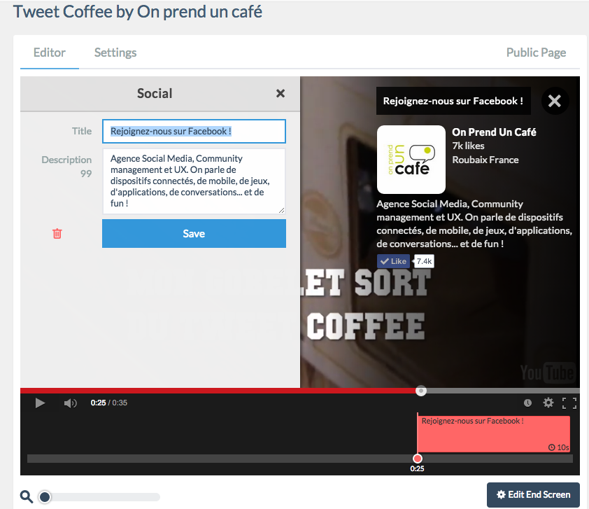
Task: Mute the video with speaker icon
Action: click(x=70, y=403)
